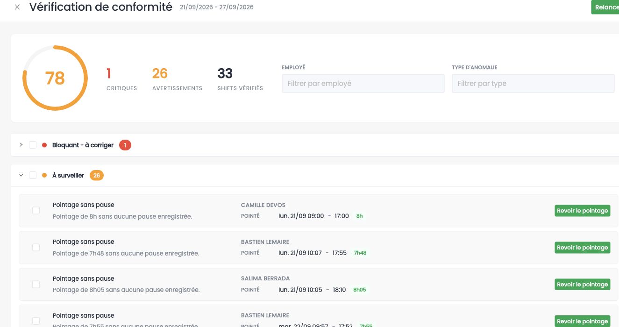This screenshot has height=327, width=619.
Task: Click the Bloquant - à corriger heading
Action: pos(83,145)
